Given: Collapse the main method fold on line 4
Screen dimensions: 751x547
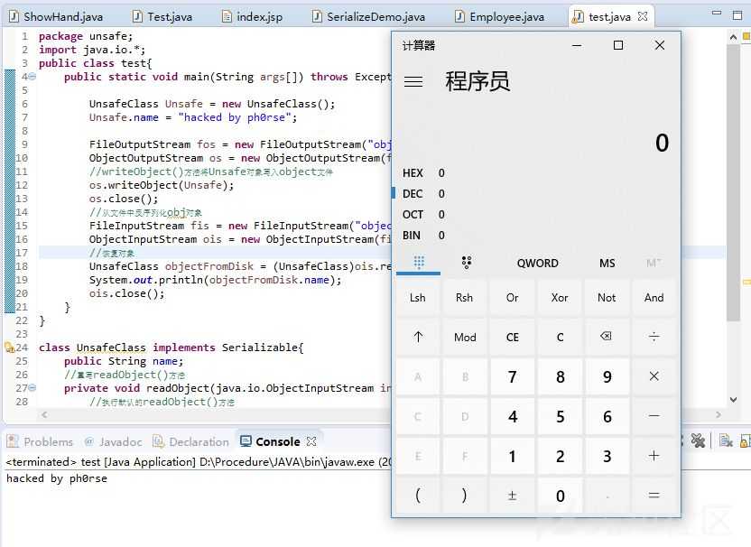Looking at the screenshot, I should pyautogui.click(x=32, y=77).
